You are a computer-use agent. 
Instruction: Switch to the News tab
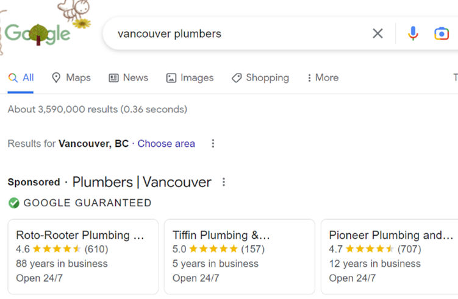click(x=129, y=77)
